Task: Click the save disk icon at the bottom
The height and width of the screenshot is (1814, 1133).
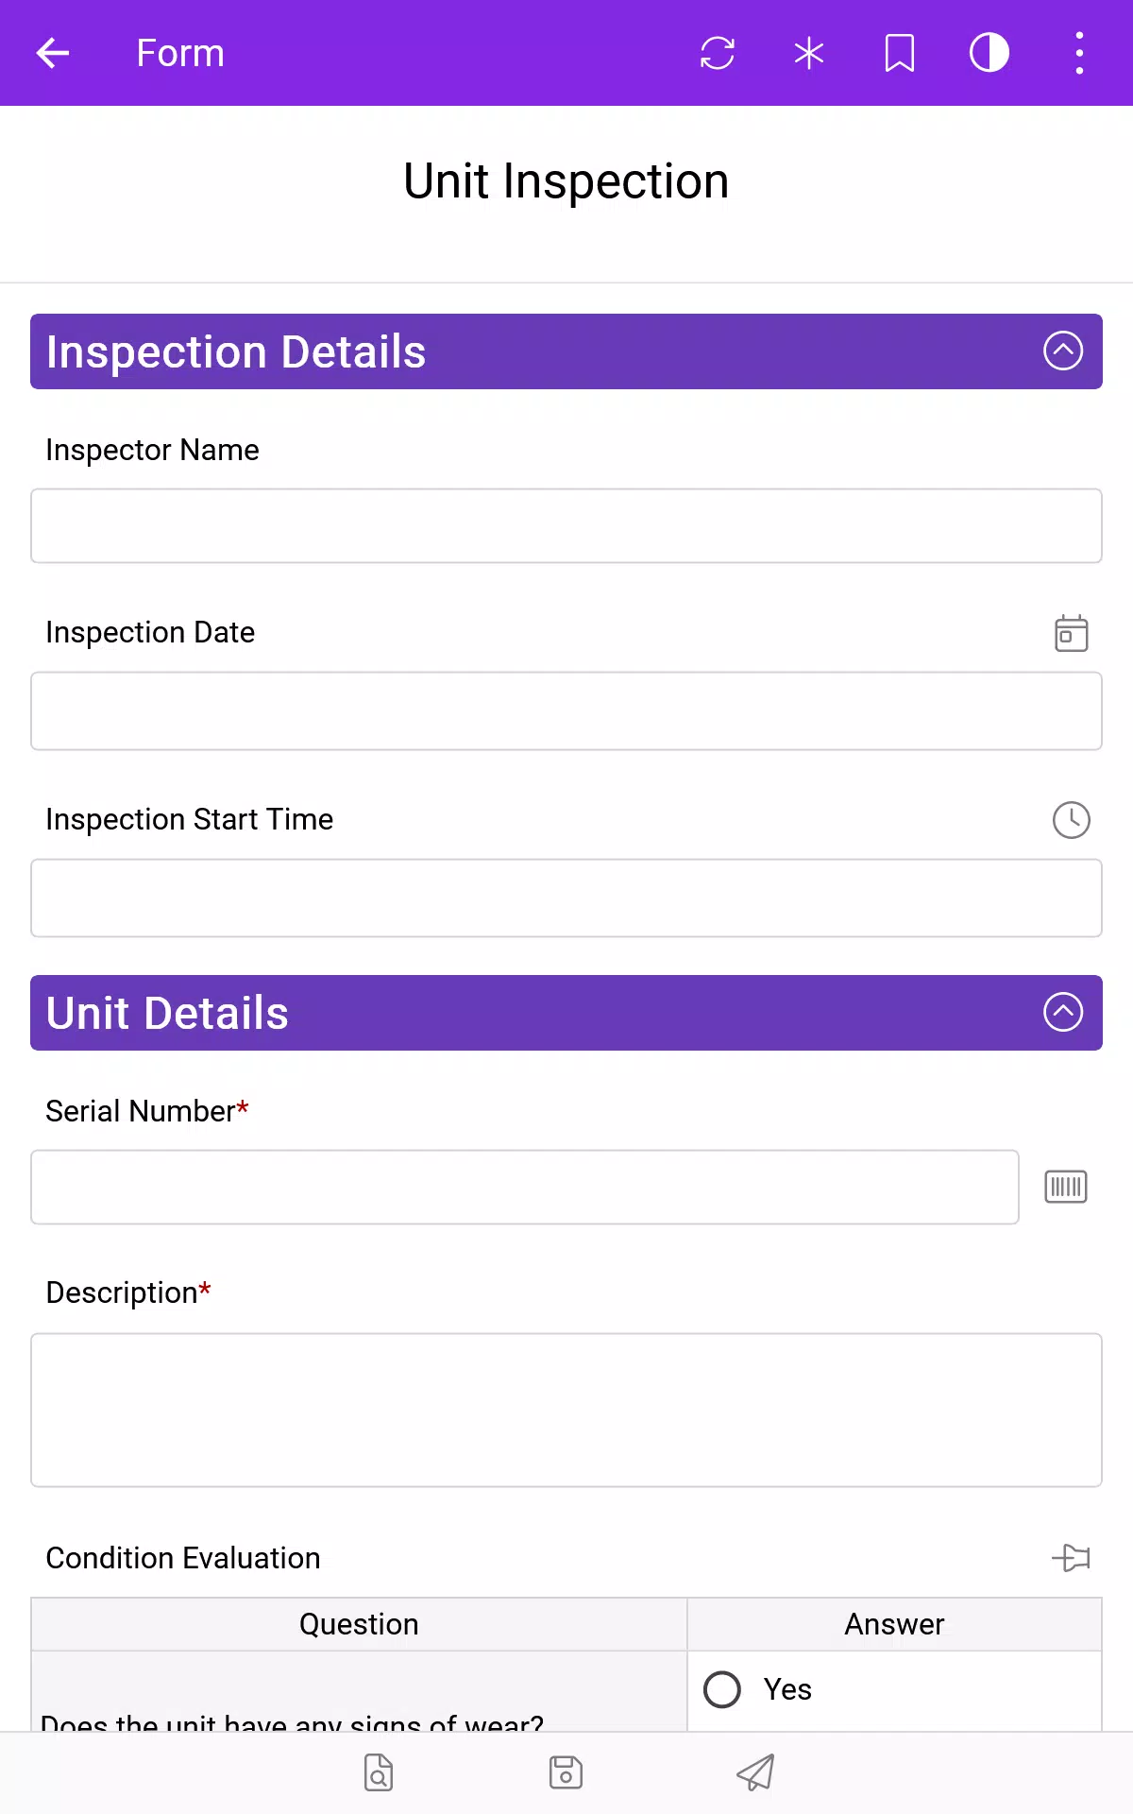Action: click(566, 1772)
